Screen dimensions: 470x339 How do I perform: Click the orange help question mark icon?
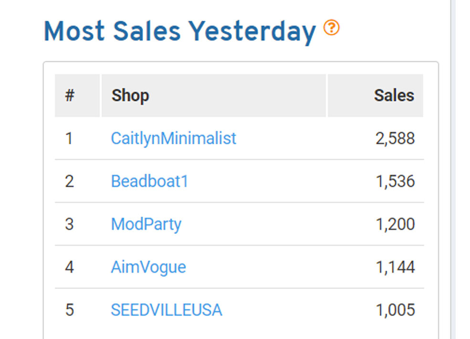click(x=331, y=28)
